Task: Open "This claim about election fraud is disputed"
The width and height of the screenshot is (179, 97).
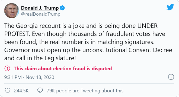Action: [63, 68]
